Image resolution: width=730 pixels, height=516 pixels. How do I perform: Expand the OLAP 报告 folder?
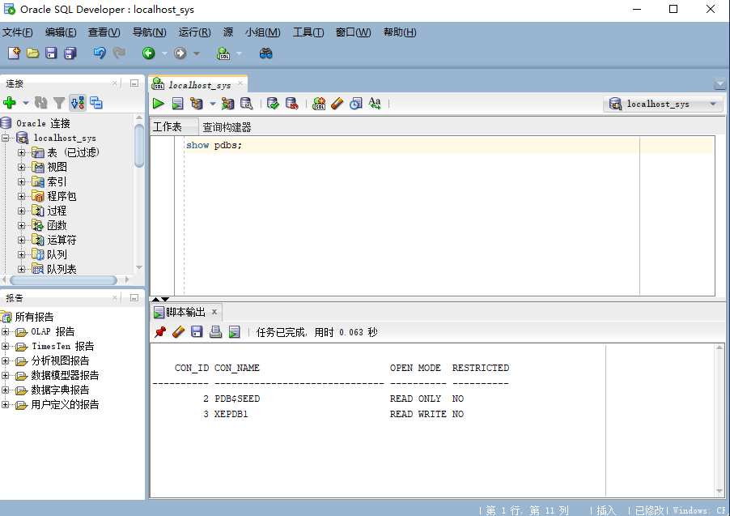pos(5,332)
